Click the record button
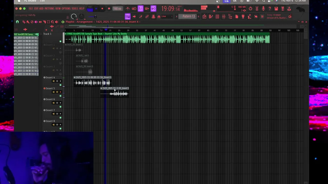 click(109, 9)
